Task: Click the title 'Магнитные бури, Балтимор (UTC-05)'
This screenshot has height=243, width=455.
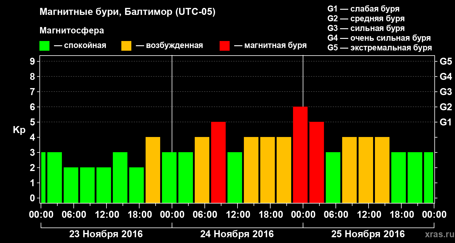Action: point(127,12)
